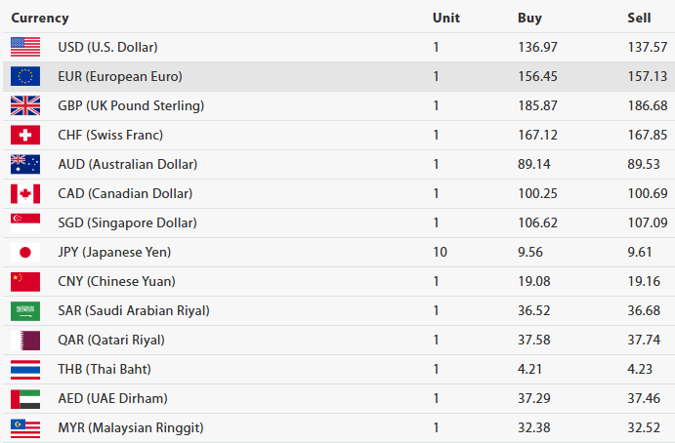Click the JPY unit value 10
The width and height of the screenshot is (675, 443).
(x=440, y=252)
